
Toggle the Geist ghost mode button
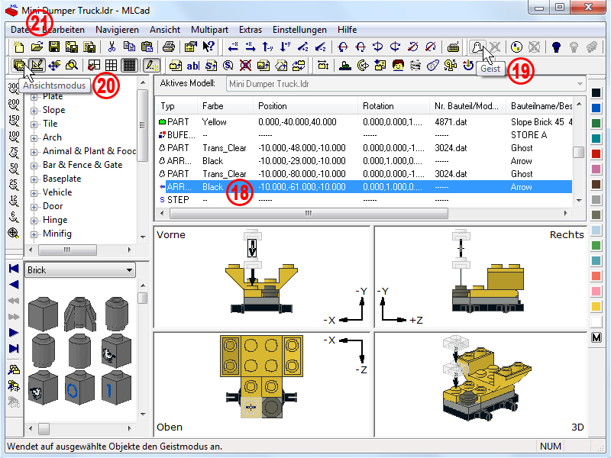[x=477, y=47]
